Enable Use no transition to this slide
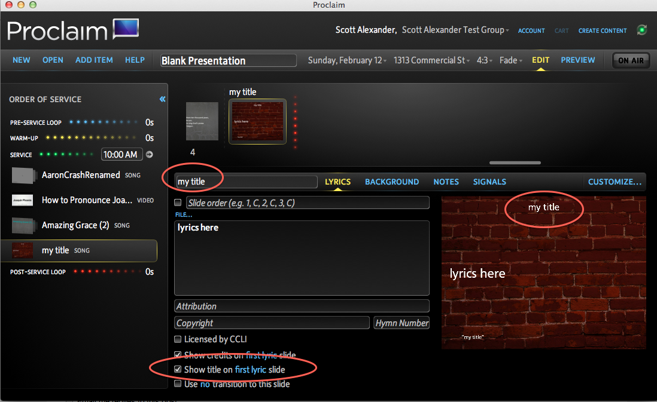 178,383
